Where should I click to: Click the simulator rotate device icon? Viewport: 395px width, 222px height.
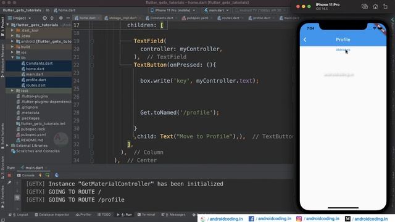385,7
